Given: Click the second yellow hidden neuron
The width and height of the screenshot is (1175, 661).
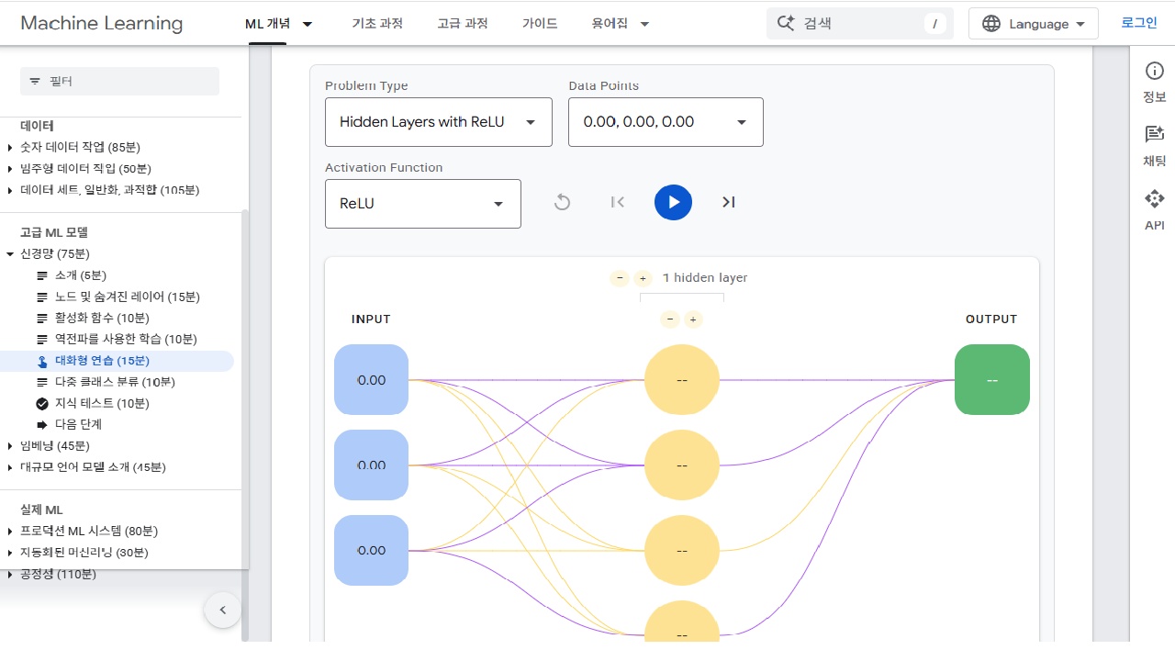Looking at the screenshot, I should point(681,465).
